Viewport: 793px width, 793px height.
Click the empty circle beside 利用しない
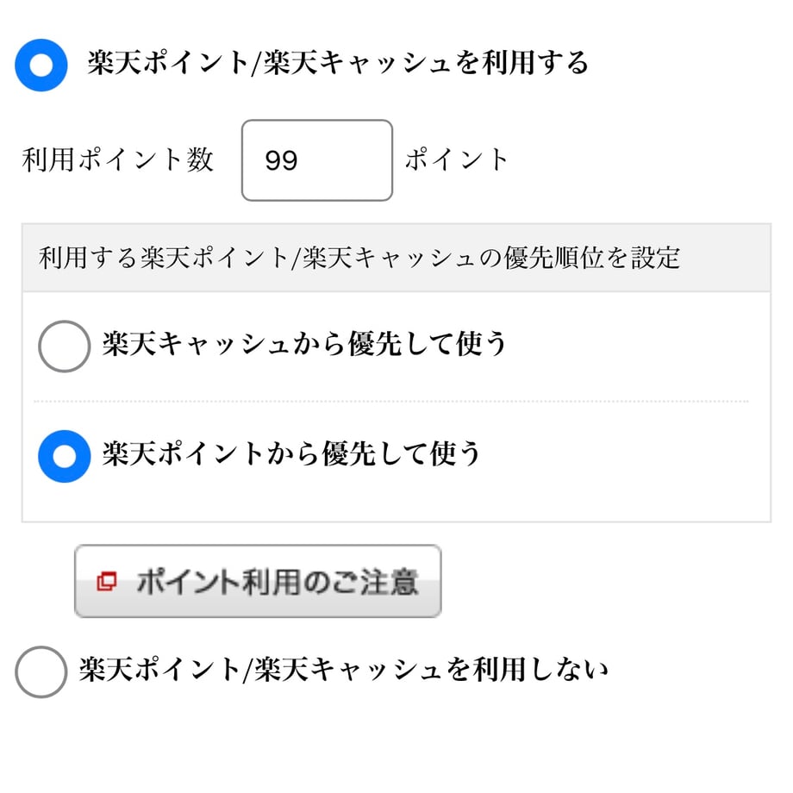tap(41, 671)
